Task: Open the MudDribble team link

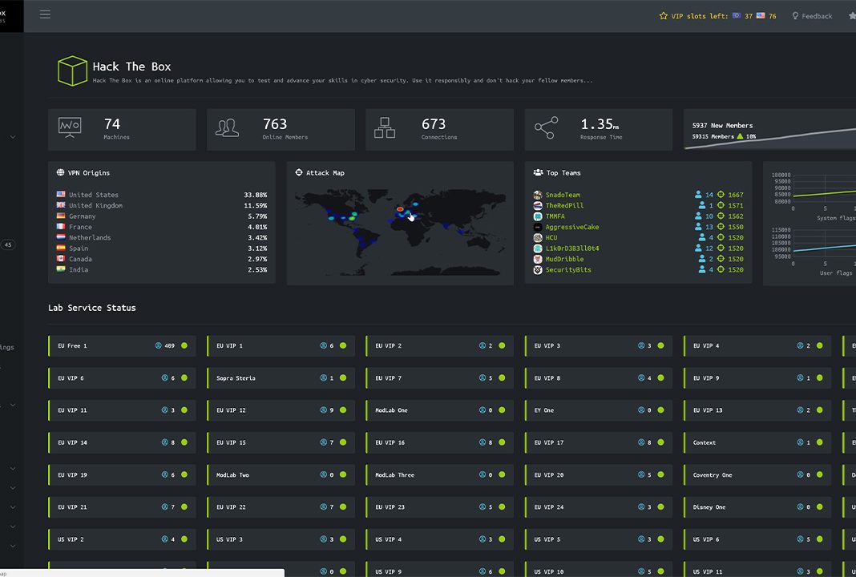Action: tap(564, 260)
